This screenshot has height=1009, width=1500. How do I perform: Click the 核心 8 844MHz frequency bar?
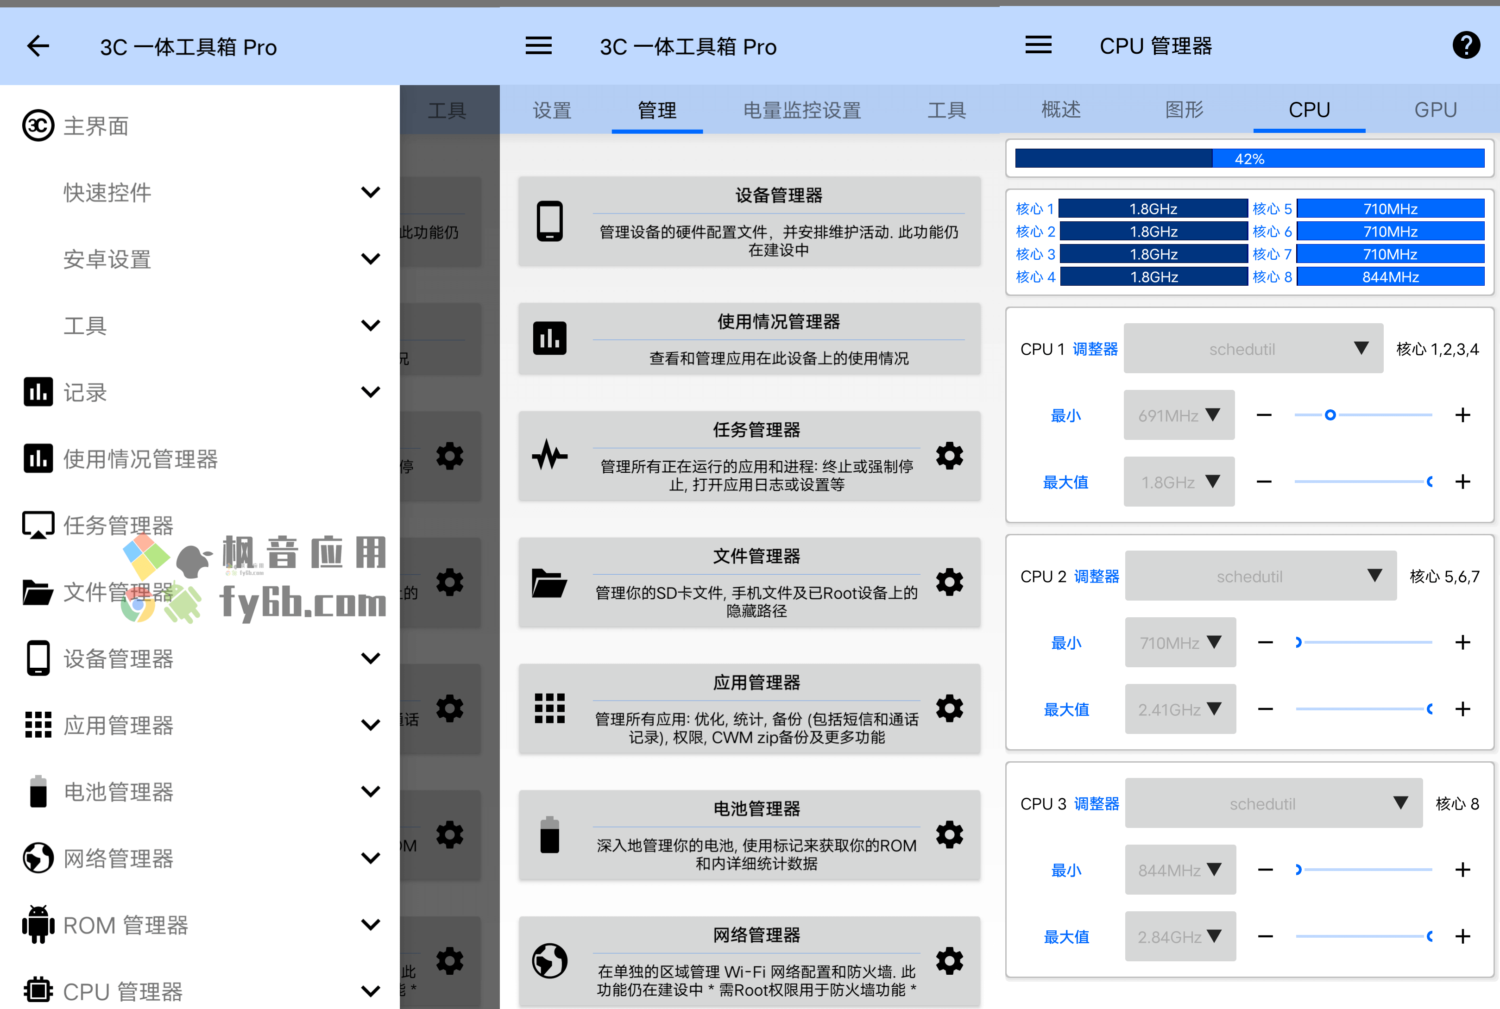click(x=1390, y=277)
